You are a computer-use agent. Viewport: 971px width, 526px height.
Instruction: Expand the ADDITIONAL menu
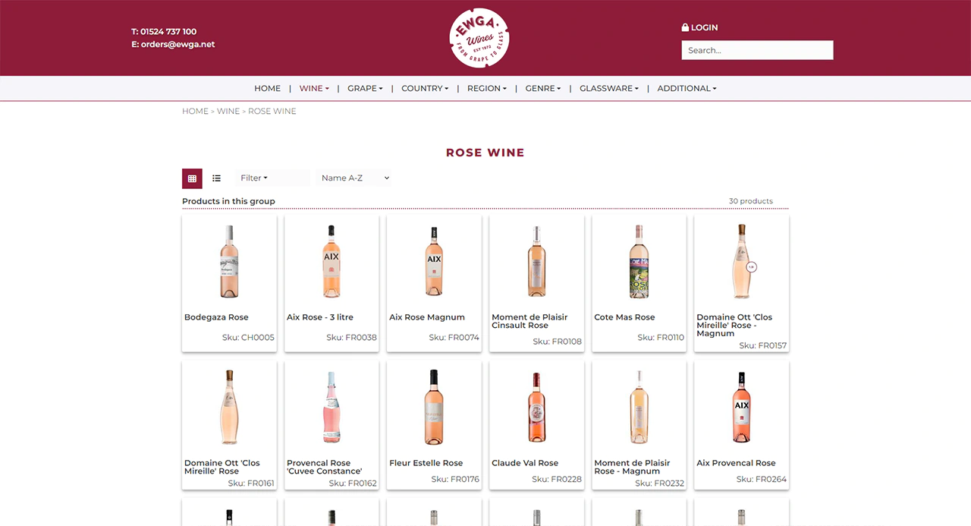[687, 88]
